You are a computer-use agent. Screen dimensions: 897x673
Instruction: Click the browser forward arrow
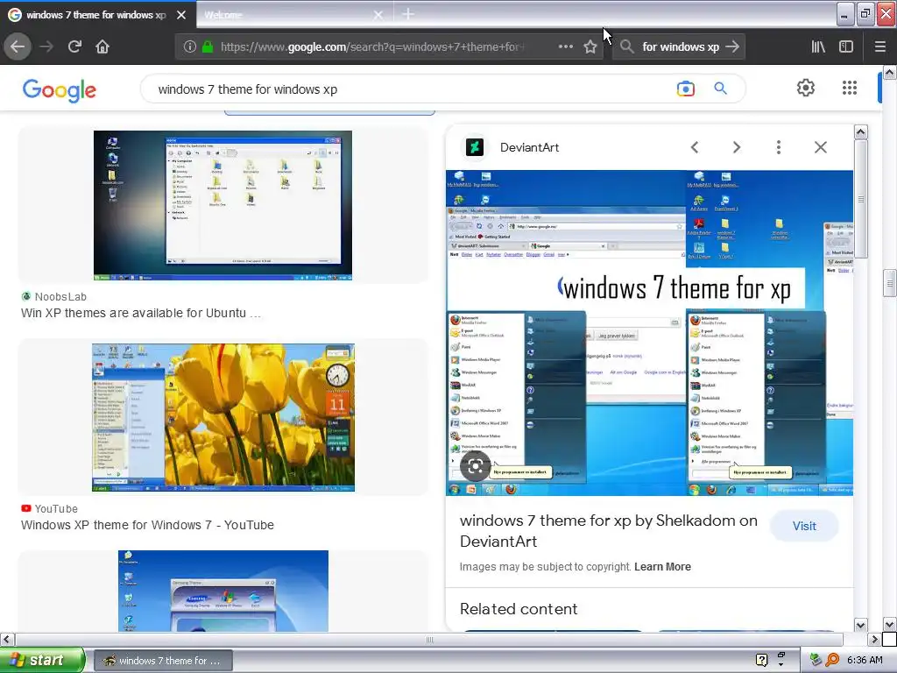point(46,46)
